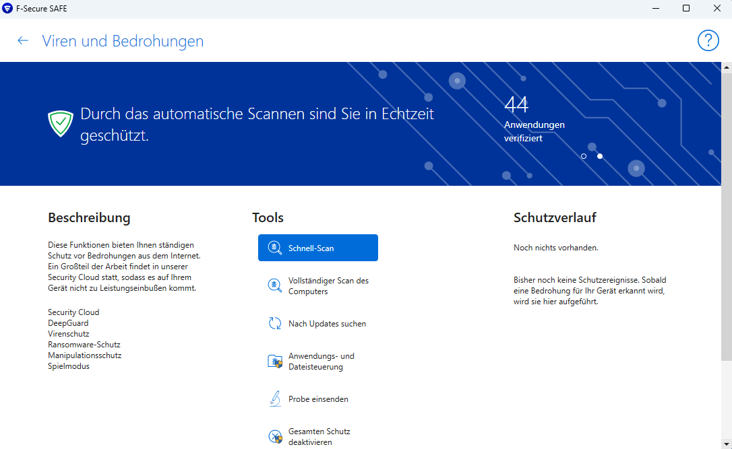Click the vertical scrollbar thumb
This screenshot has width=732, height=449.
[727, 217]
